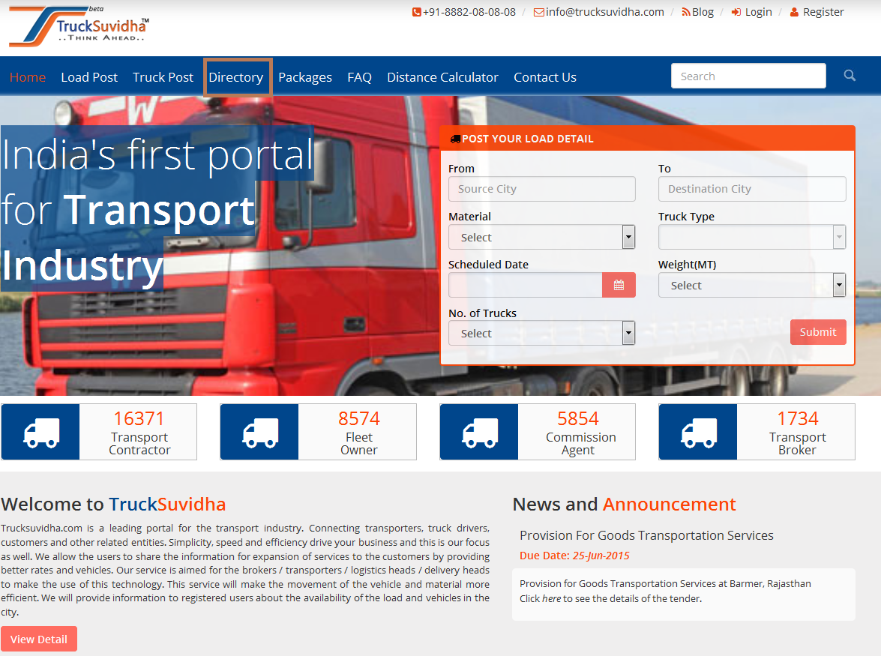
Task: Click the Fleet Owner truck icon
Action: [x=260, y=432]
